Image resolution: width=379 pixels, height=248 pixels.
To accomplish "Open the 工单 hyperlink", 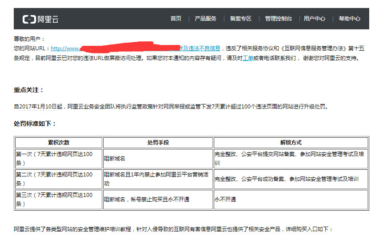I will click(x=248, y=58).
